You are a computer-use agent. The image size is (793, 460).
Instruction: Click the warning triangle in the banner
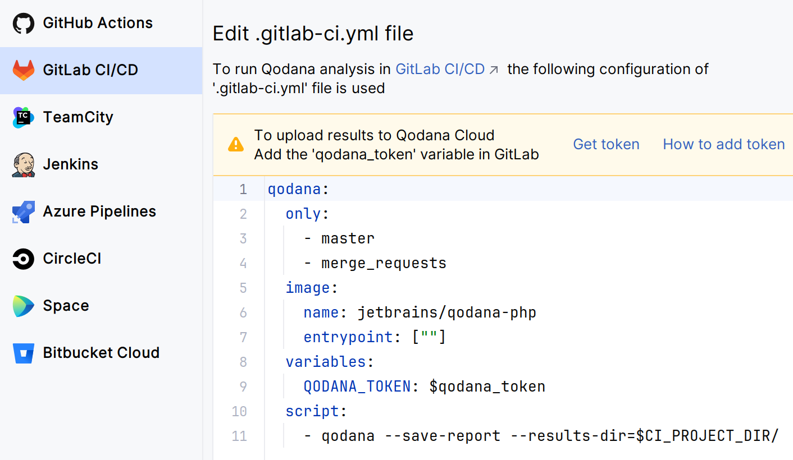pyautogui.click(x=236, y=145)
